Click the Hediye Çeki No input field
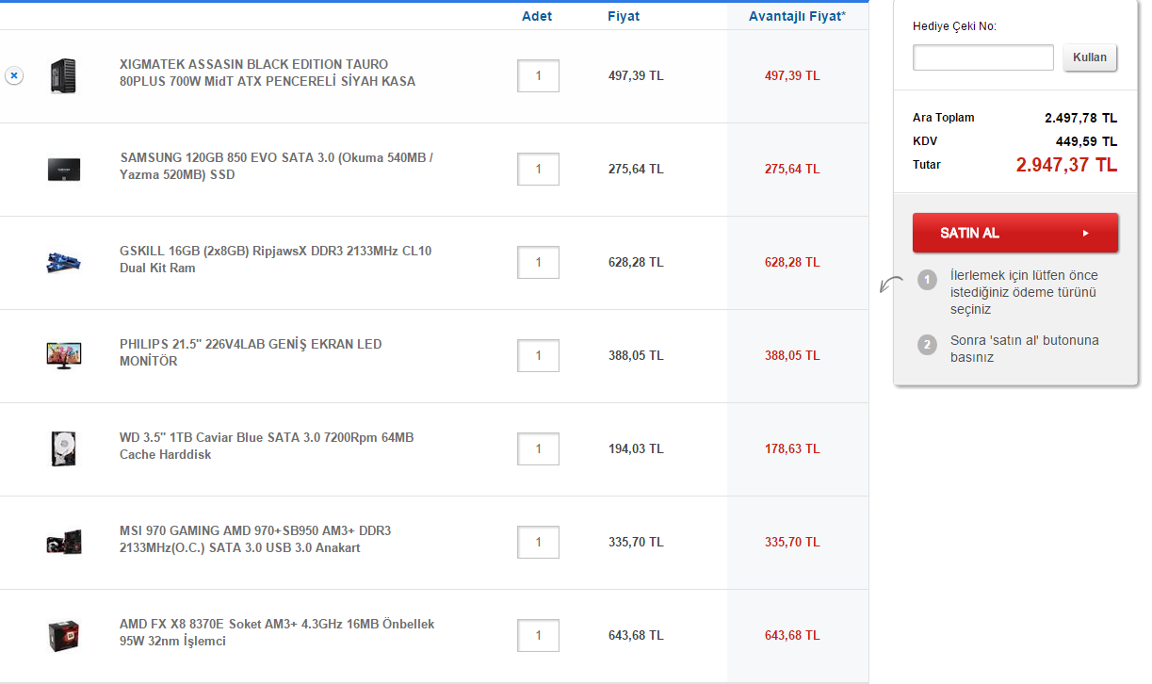The width and height of the screenshot is (1152, 684). tap(982, 57)
